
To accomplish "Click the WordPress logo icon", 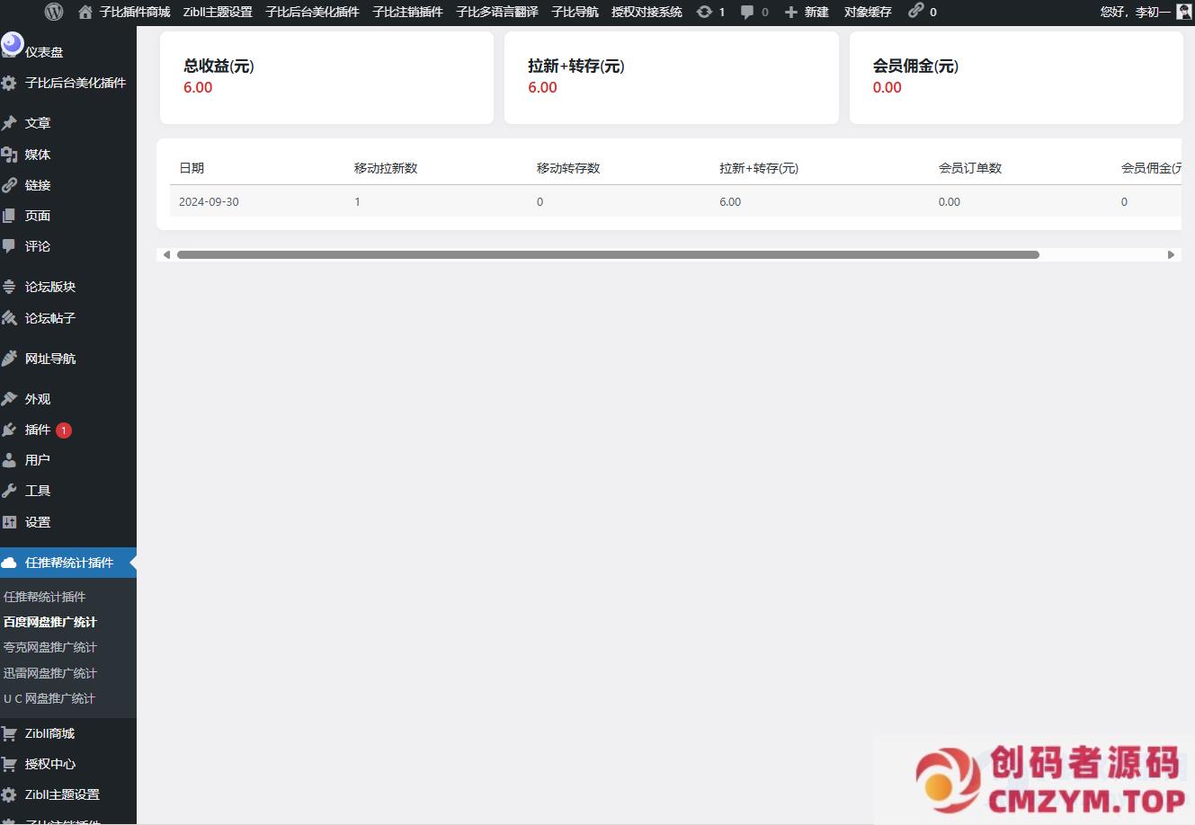I will click(54, 12).
